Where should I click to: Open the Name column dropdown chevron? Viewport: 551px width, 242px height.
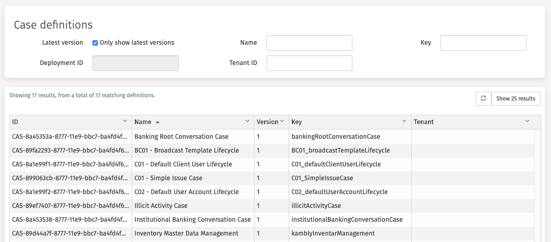tap(247, 121)
